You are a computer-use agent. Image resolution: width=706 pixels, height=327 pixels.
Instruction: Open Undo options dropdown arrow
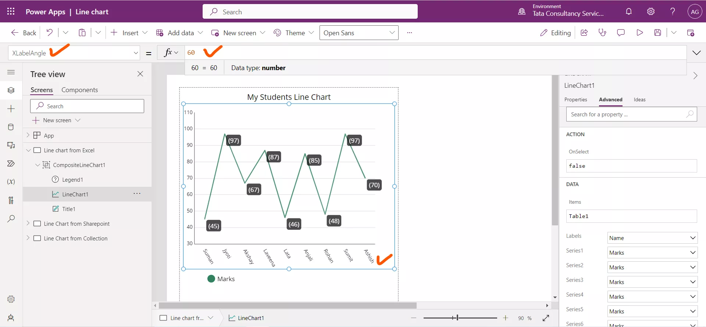(x=65, y=33)
